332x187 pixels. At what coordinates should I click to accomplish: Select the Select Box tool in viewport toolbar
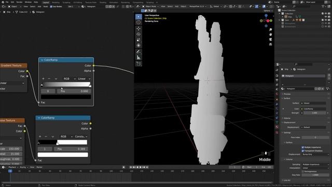pos(139,17)
